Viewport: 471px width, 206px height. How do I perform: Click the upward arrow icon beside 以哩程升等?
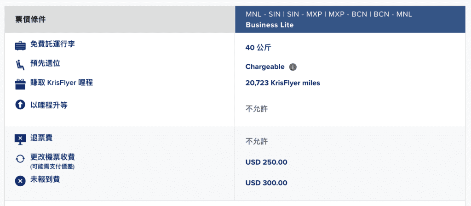point(20,105)
